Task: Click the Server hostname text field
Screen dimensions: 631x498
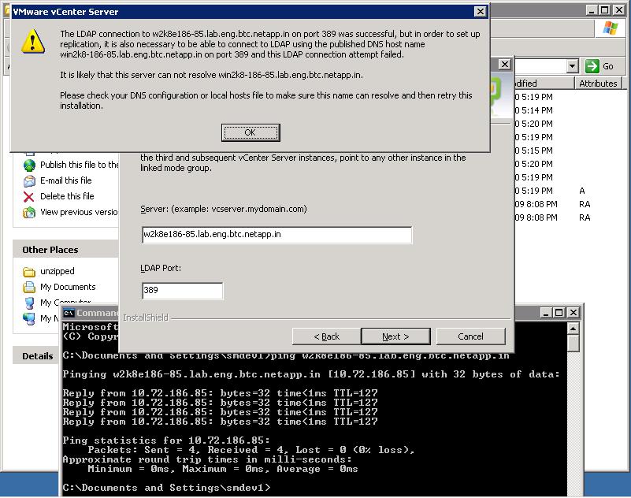Action: (x=277, y=235)
